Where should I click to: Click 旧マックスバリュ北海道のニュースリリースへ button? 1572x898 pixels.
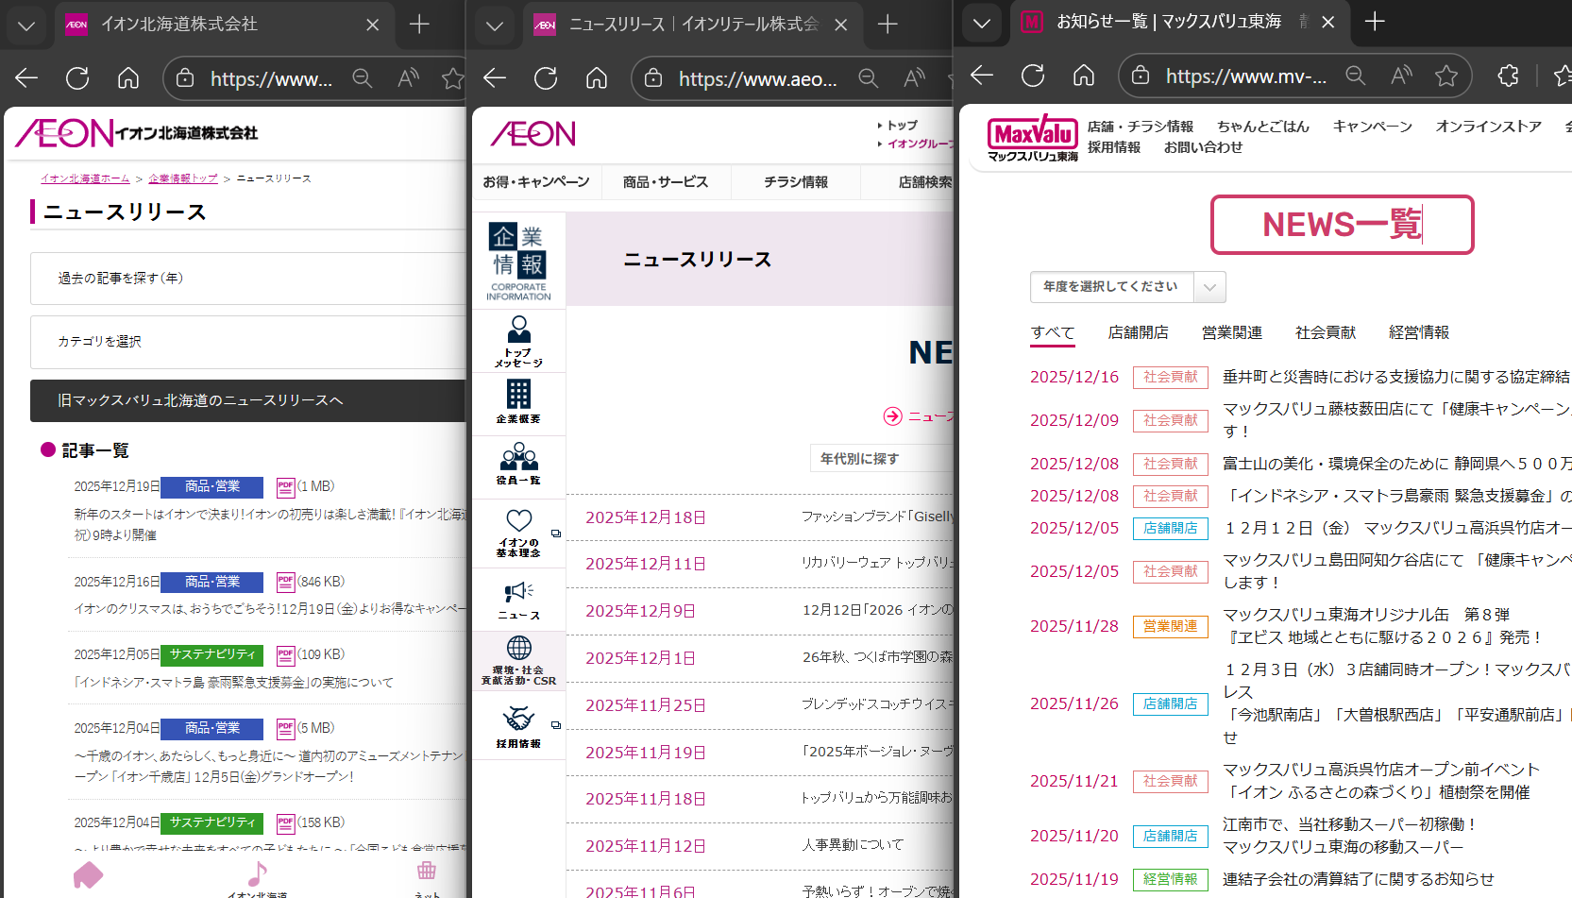(248, 400)
